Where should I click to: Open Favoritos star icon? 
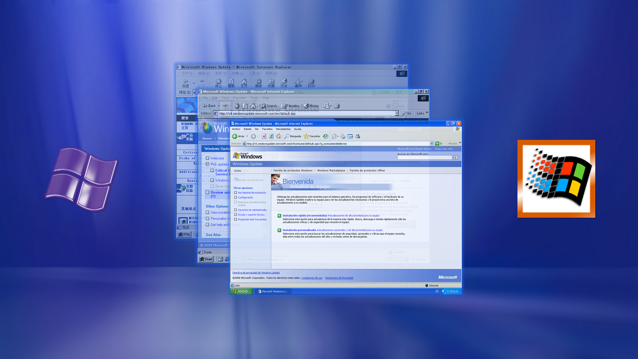pos(306,136)
